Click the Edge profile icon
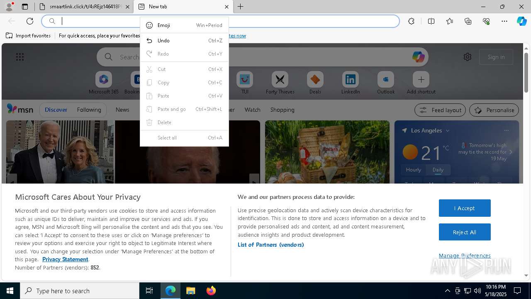The image size is (531, 299). pyautogui.click(x=9, y=7)
